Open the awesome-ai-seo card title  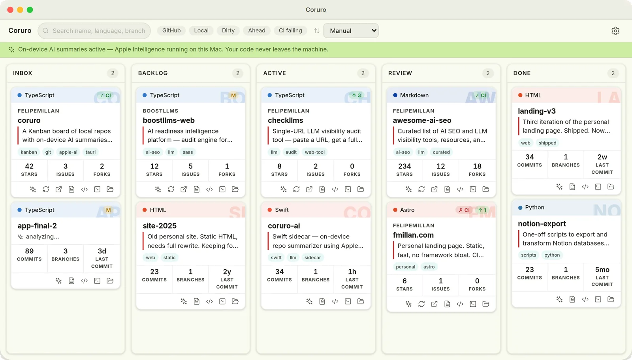pos(422,120)
